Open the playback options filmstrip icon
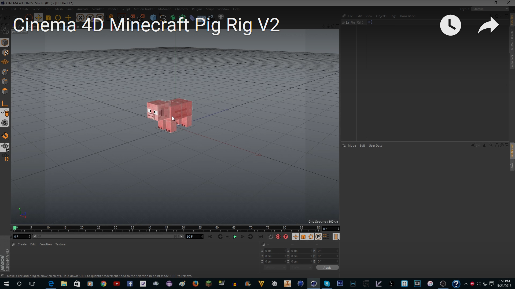Viewport: 515px width, 289px height. click(x=336, y=237)
